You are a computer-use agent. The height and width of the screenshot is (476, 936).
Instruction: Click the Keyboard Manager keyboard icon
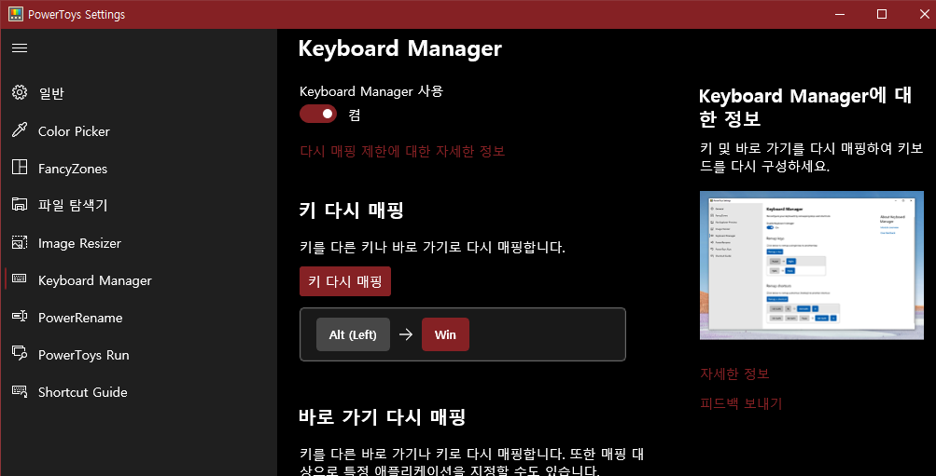[x=20, y=279]
